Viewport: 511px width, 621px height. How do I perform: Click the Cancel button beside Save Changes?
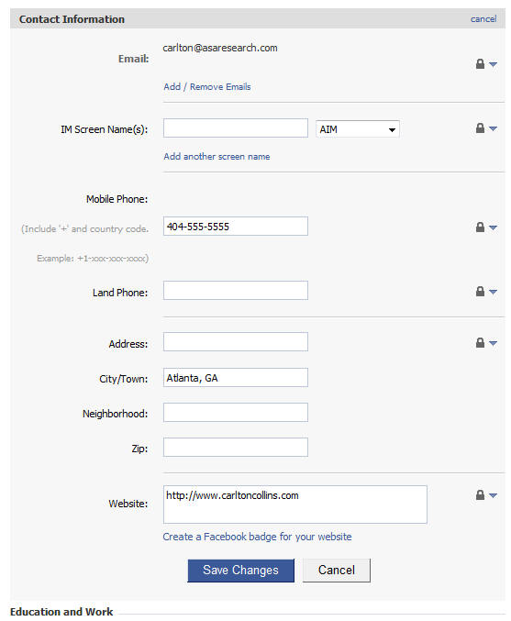337,571
